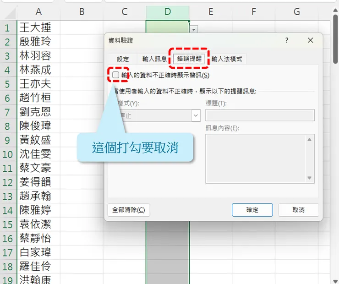Click cell containing 白家瑋

click(38, 252)
